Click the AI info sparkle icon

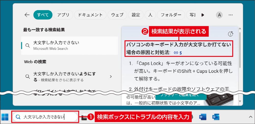tap(231, 34)
